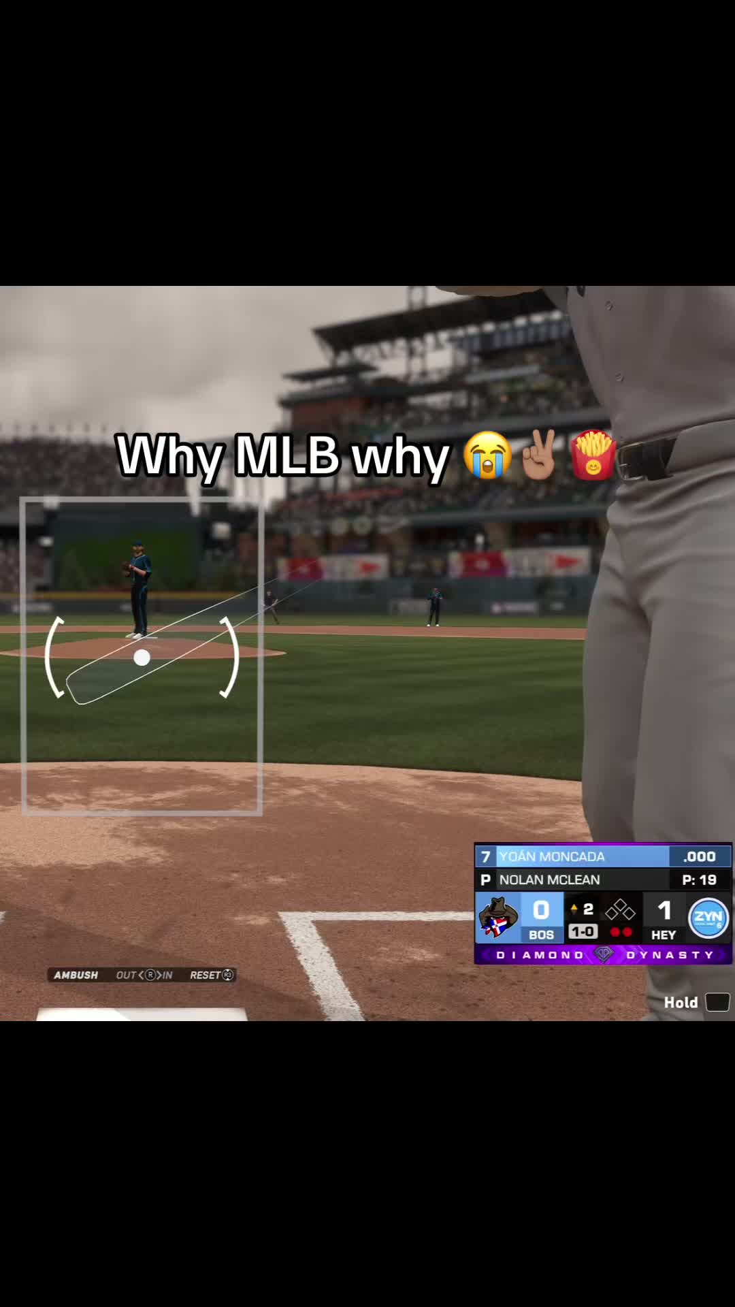This screenshot has height=1307, width=735.
Task: Click the ZYN team logo
Action: coord(708,918)
